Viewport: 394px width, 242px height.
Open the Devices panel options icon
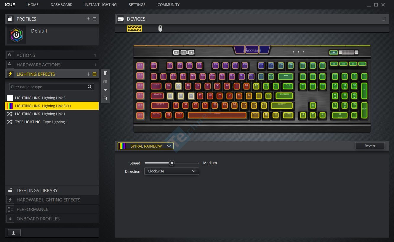[x=384, y=19]
